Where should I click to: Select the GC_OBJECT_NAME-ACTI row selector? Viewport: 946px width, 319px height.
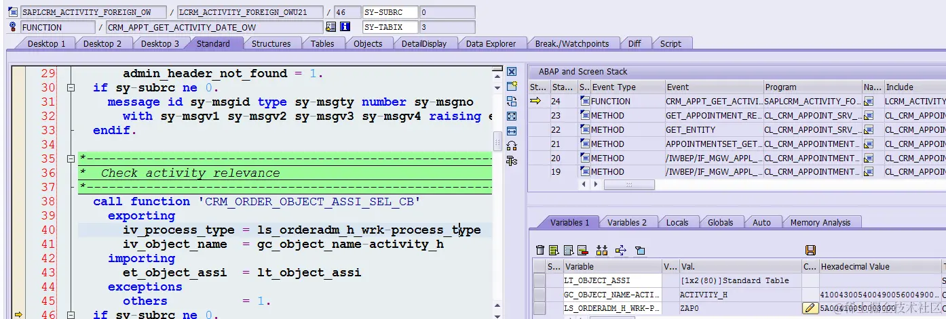click(x=540, y=295)
